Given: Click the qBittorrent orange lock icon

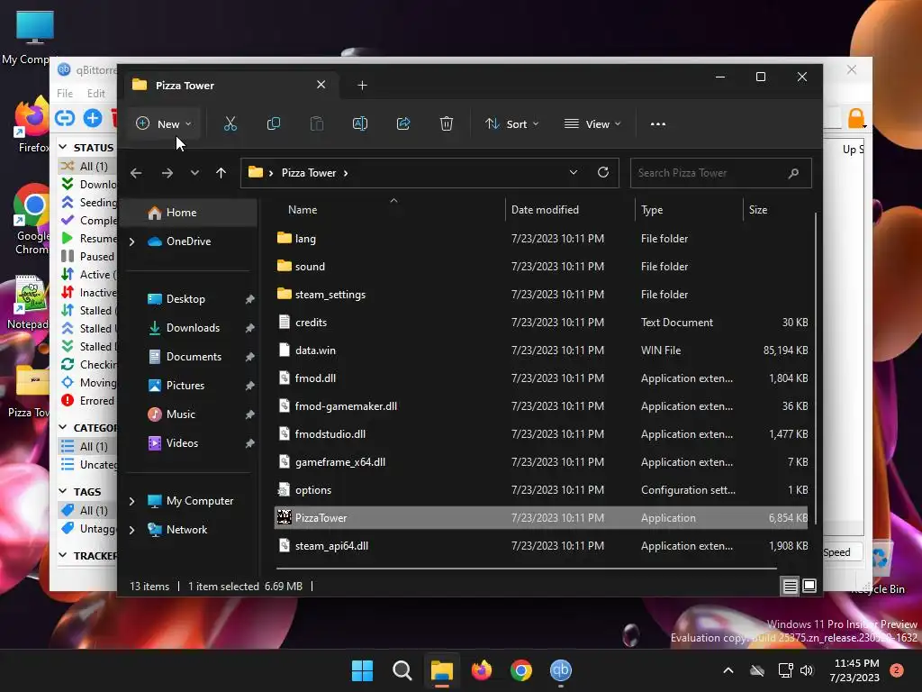Looking at the screenshot, I should [856, 118].
